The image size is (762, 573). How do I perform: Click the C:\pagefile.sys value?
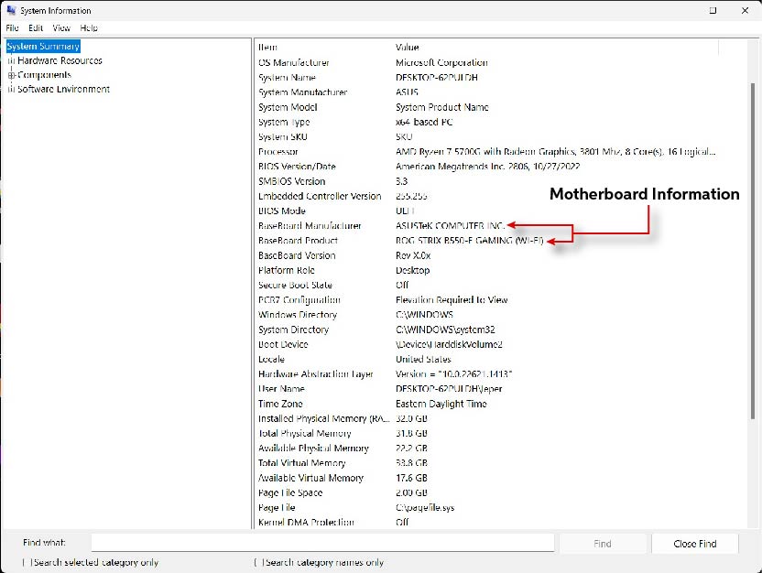(x=425, y=507)
